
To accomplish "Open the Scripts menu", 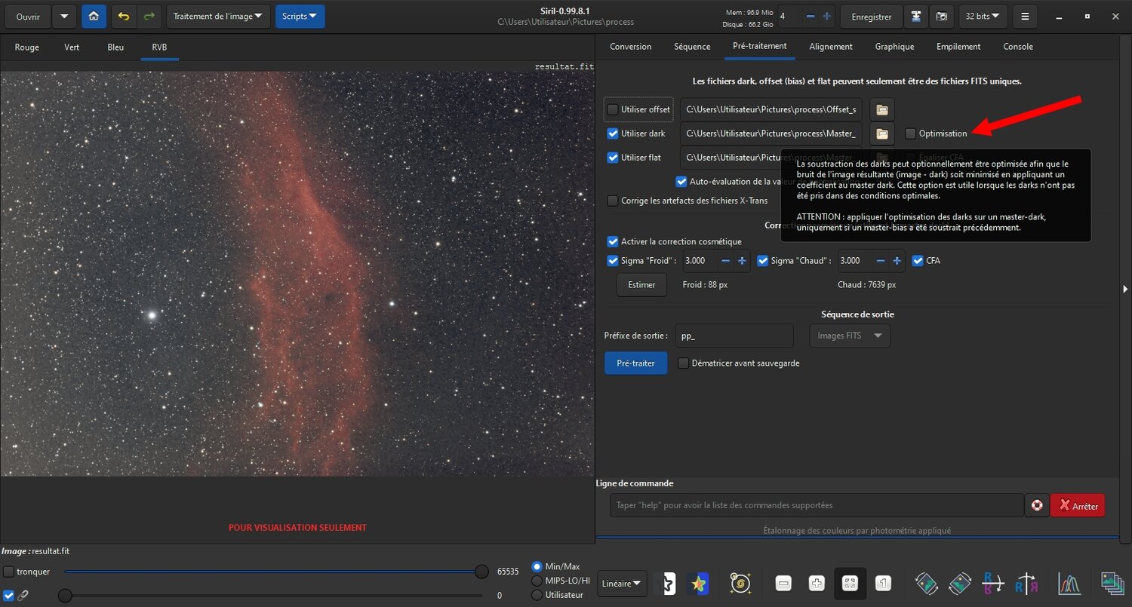I will point(300,15).
